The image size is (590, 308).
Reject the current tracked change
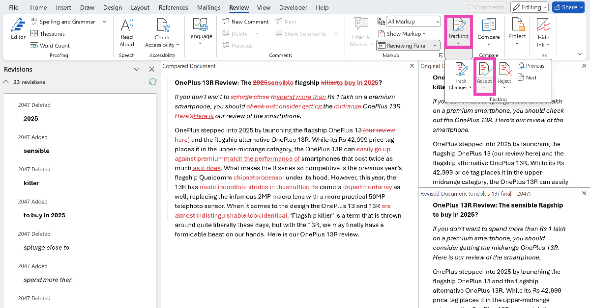[504, 72]
